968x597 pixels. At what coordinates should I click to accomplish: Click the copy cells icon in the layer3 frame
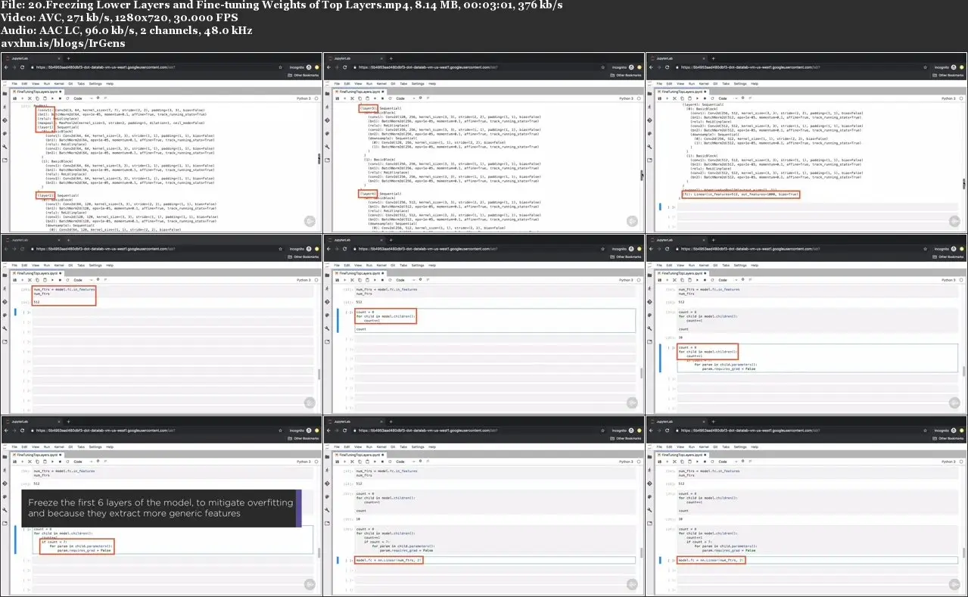pos(359,98)
